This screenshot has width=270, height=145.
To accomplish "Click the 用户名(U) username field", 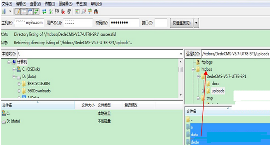I will (78, 23).
